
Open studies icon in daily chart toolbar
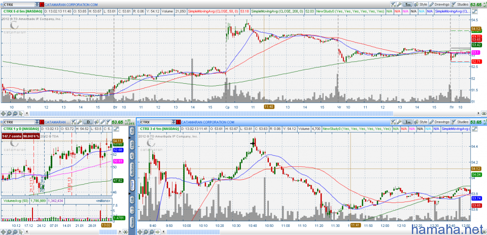pos(109,122)
